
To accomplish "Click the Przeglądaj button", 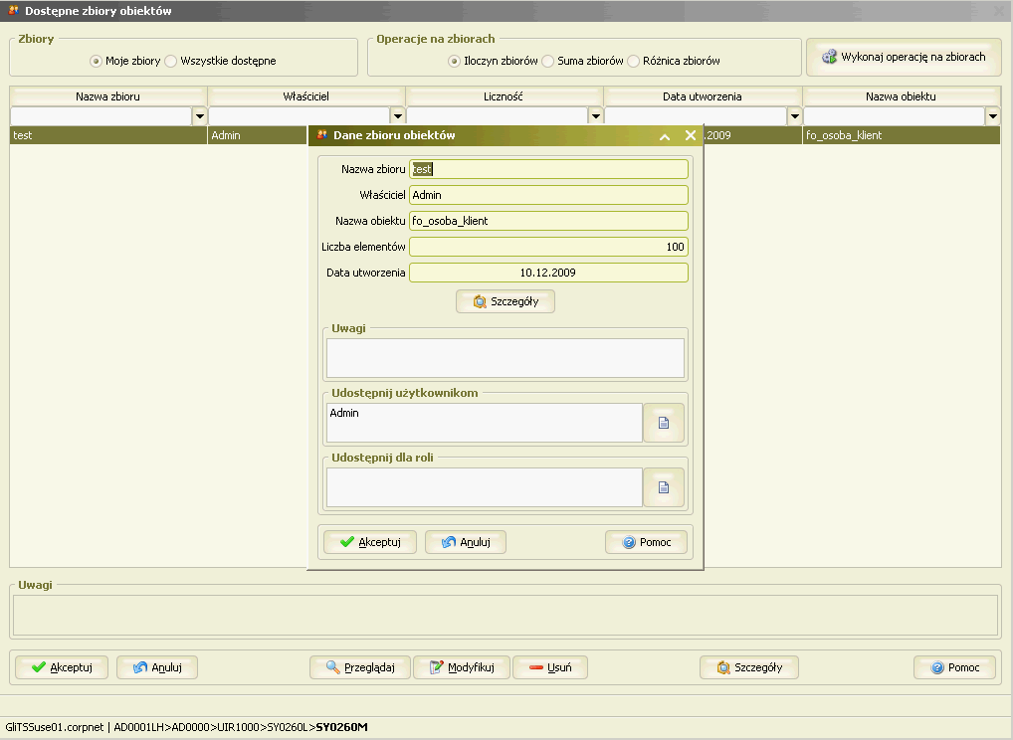I will [x=360, y=667].
